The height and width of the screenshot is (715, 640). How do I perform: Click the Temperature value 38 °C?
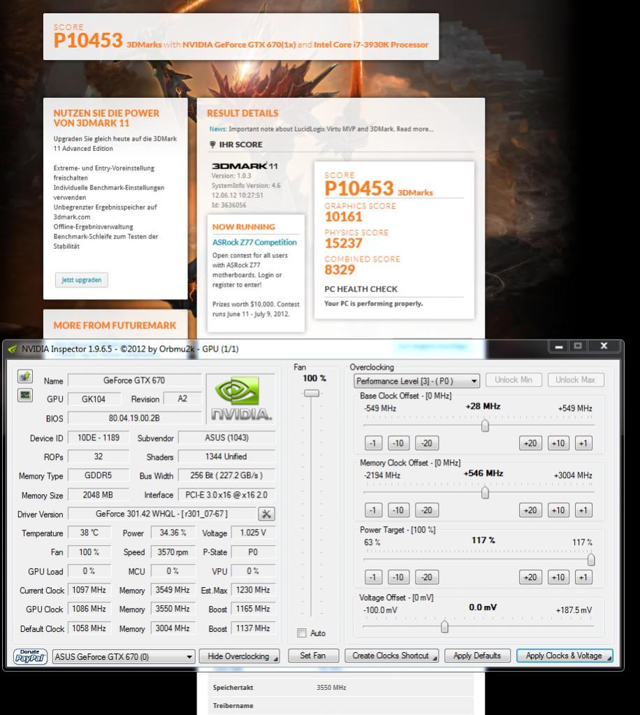89,533
